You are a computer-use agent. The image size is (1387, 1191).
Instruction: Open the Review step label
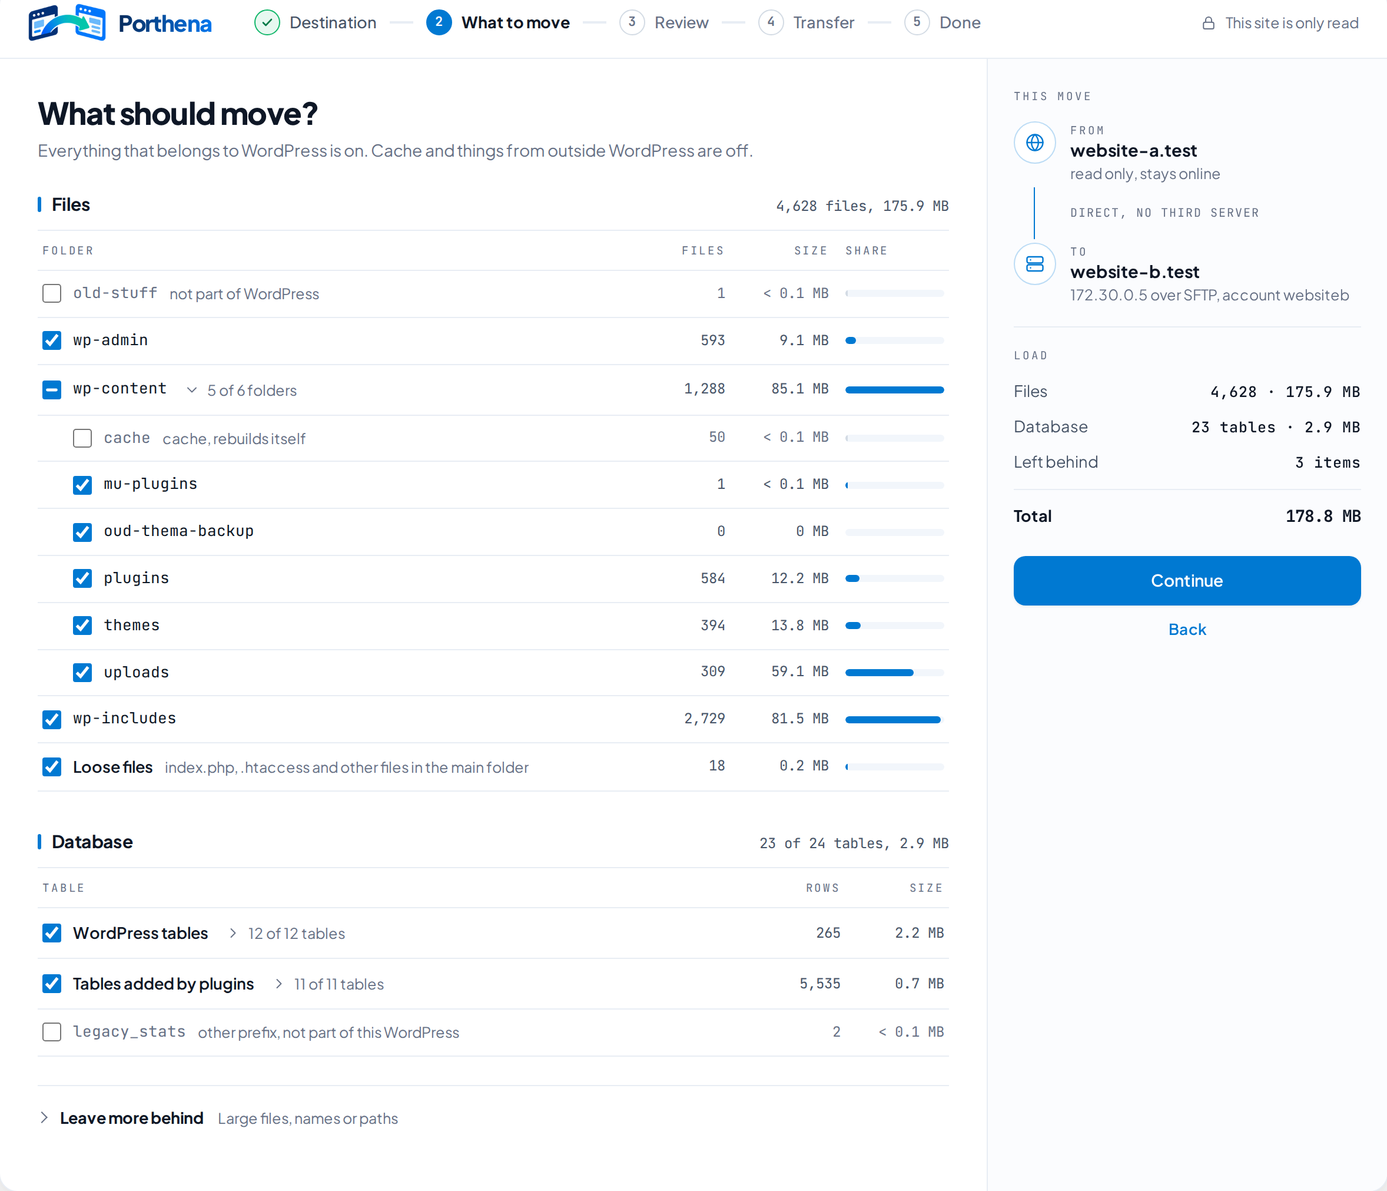point(682,23)
